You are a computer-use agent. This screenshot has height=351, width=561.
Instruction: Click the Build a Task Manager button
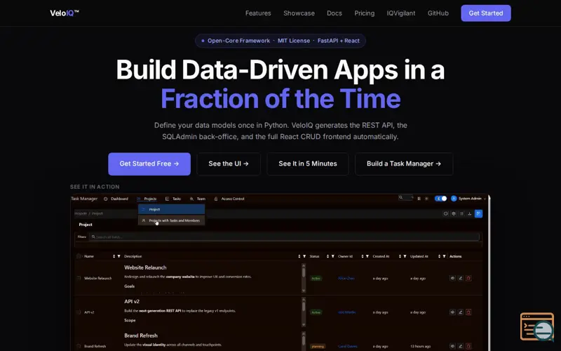tap(404, 164)
